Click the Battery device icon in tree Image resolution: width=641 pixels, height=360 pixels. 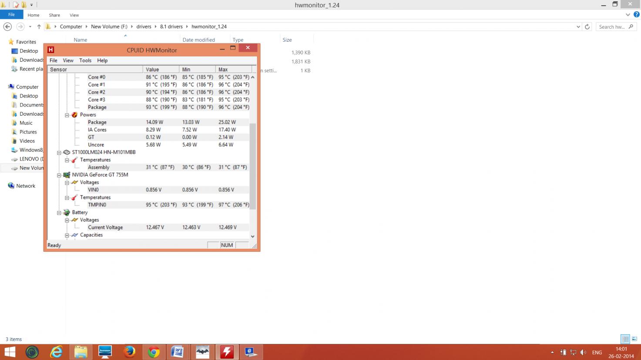pyautogui.click(x=67, y=213)
